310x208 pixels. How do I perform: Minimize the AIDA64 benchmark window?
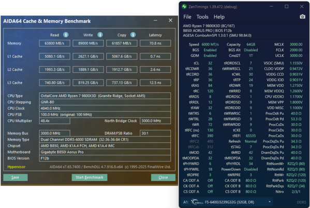155,20
